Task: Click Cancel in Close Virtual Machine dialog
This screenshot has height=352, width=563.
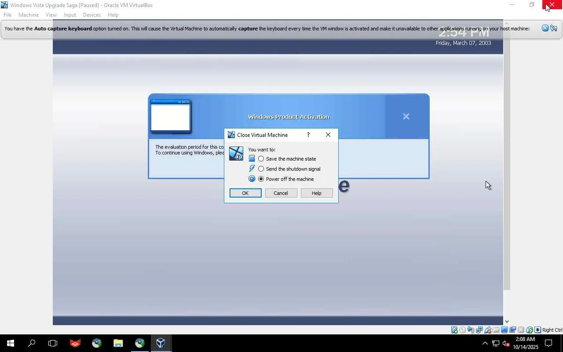Action: pyautogui.click(x=281, y=193)
